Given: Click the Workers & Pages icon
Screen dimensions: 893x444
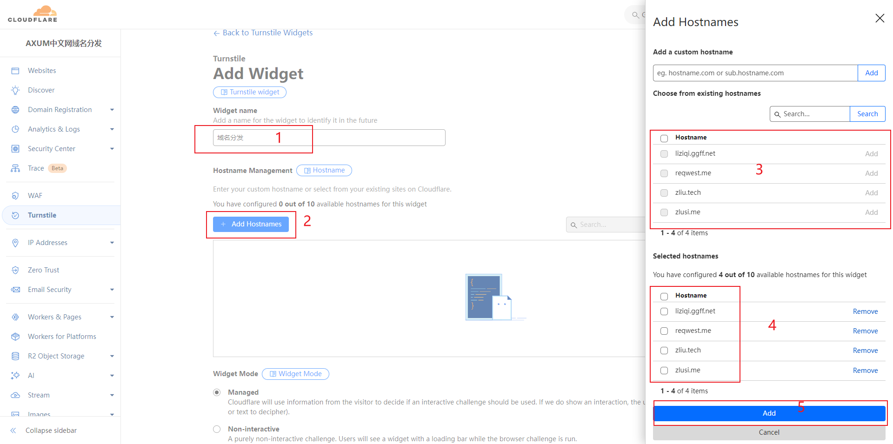Looking at the screenshot, I should click(x=15, y=317).
